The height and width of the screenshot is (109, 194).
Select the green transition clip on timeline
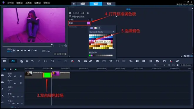pyautogui.click(x=47, y=75)
